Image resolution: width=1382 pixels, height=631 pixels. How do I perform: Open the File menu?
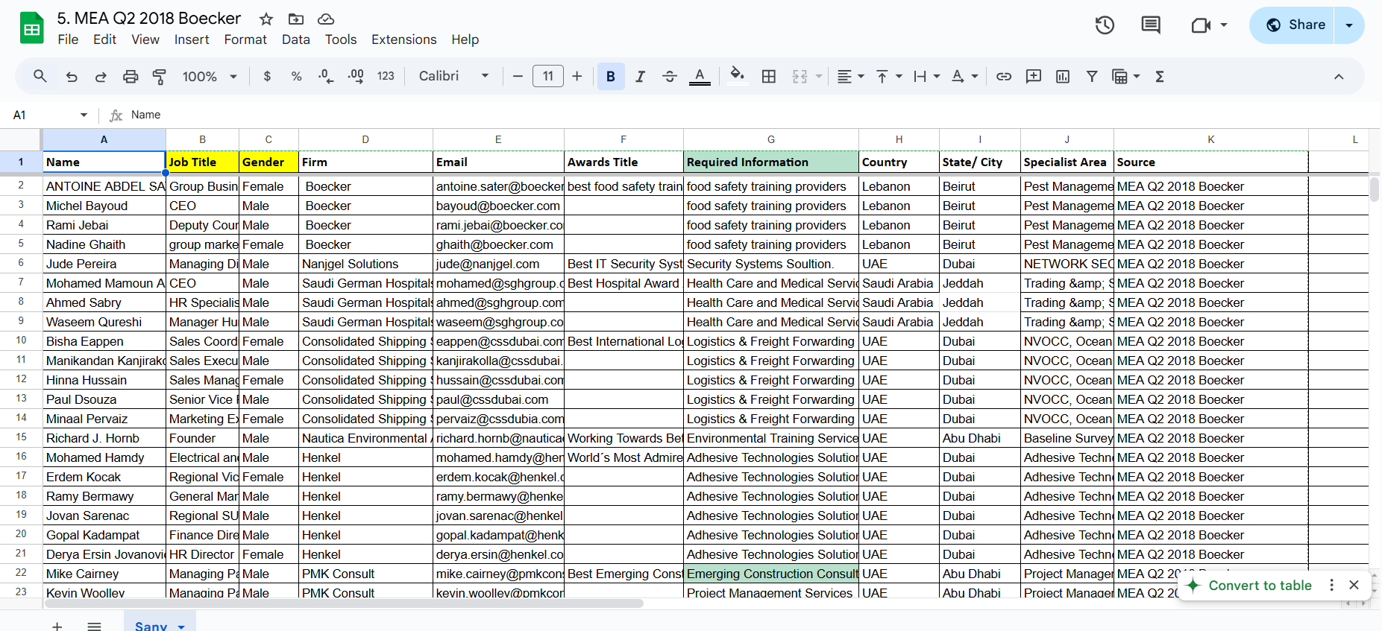68,39
